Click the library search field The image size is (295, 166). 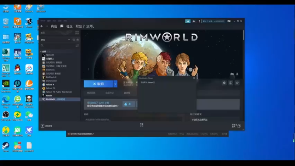tap(58, 45)
